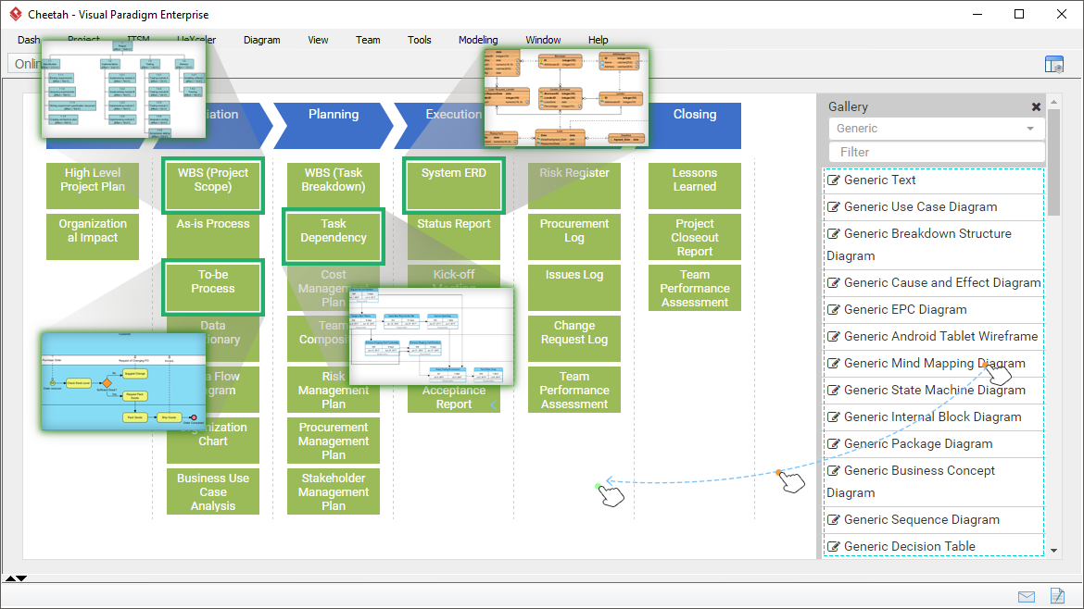Viewport: 1084px width, 609px height.
Task: Click the Generic Business Concept Diagram icon
Action: (x=834, y=472)
